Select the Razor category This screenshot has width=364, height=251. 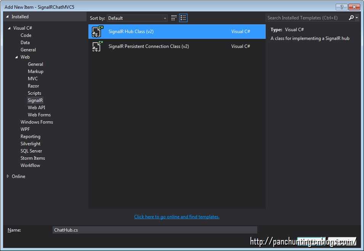pos(33,86)
